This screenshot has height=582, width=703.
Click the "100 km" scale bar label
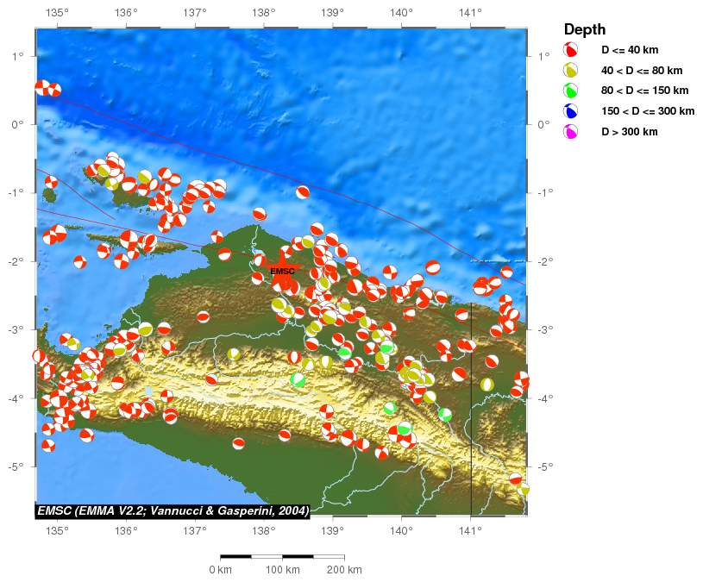pos(281,570)
